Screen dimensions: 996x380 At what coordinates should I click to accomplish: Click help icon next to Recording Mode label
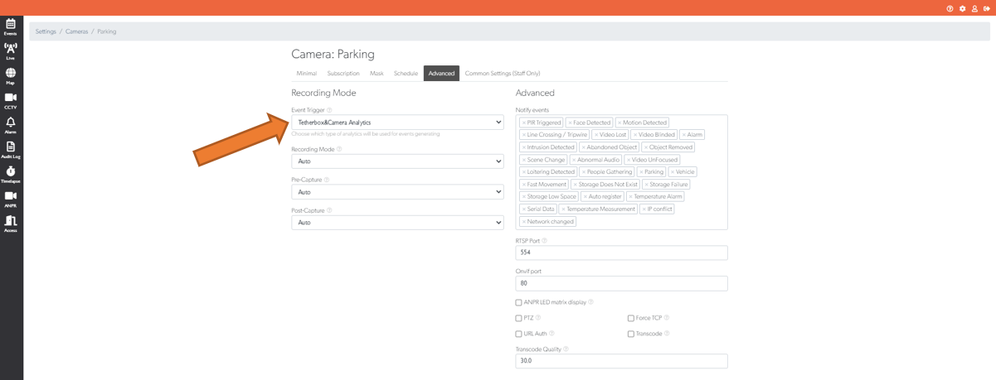pyautogui.click(x=339, y=149)
